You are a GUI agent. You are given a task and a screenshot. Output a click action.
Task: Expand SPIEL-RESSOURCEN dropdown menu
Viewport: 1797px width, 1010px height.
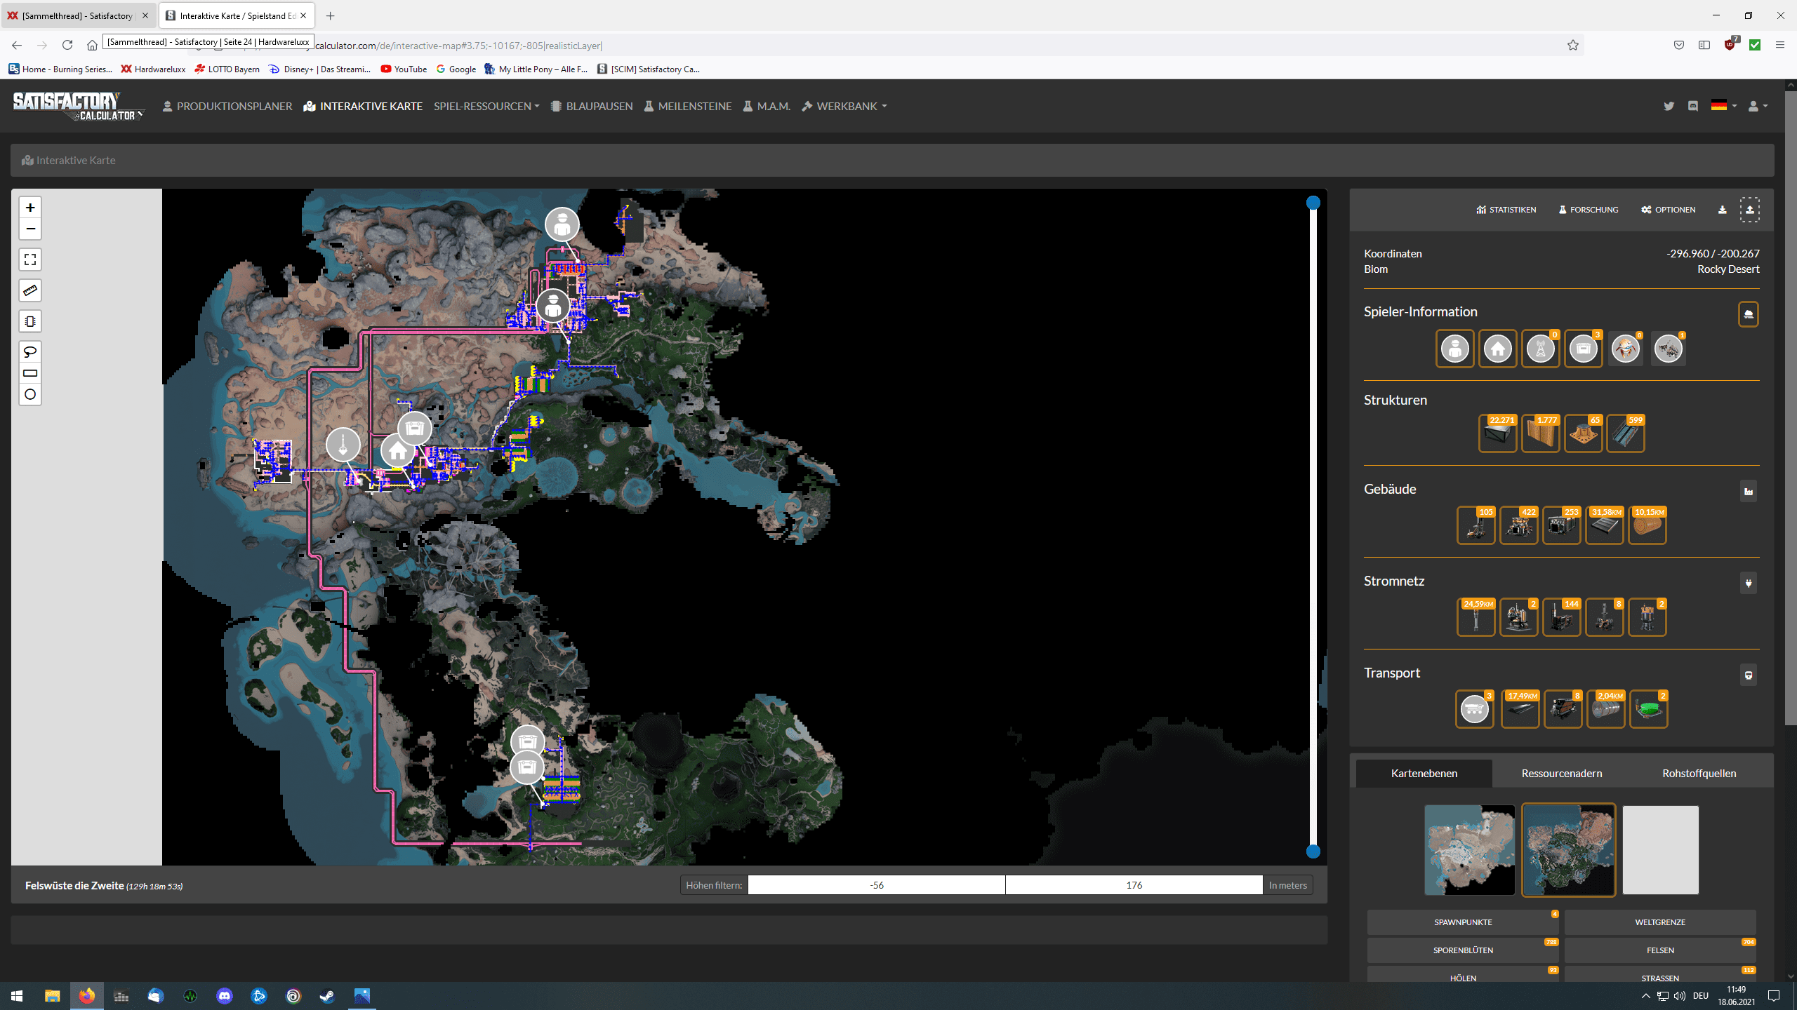(x=486, y=107)
